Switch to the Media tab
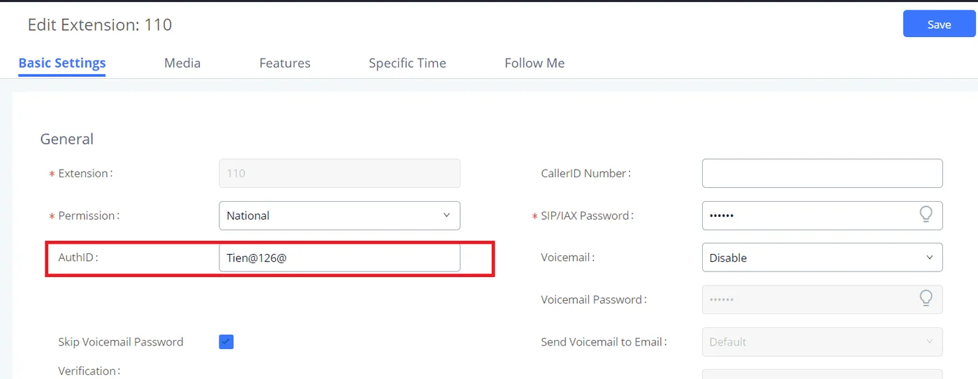The image size is (978, 379). point(182,63)
